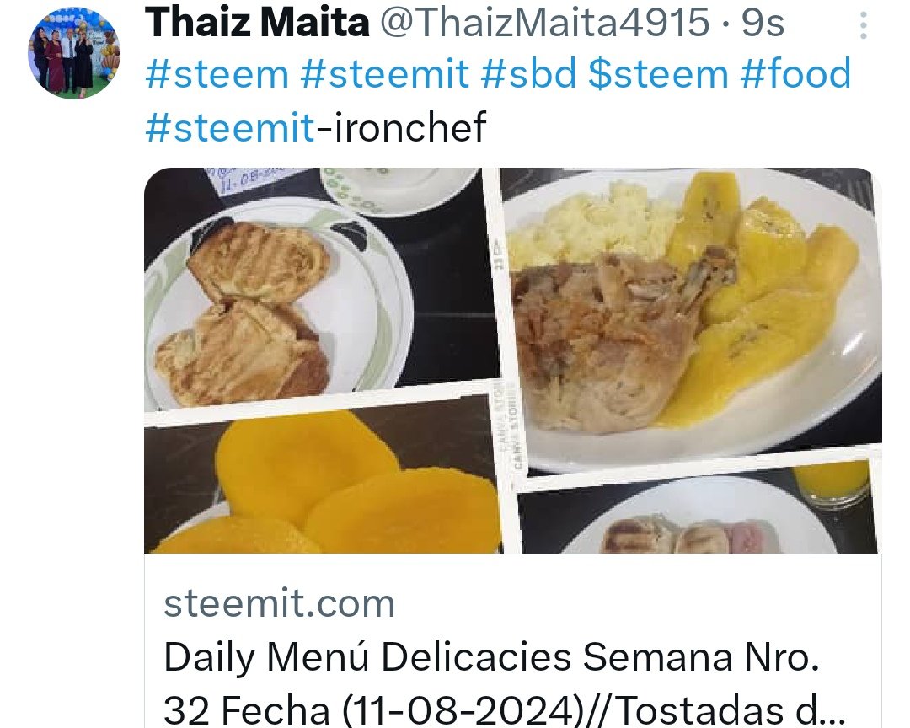910x728 pixels.
Task: Open the $steem cashtag
Action: [x=658, y=74]
